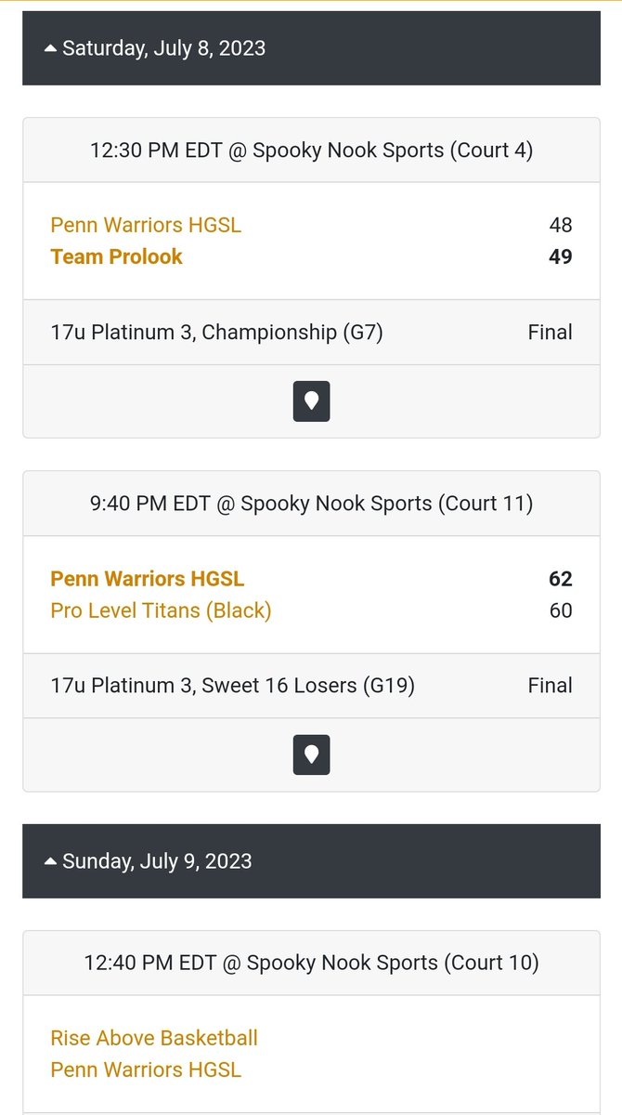This screenshot has width=622, height=1115.
Task: Click Penn Warriors' winning score of 62
Action: (x=561, y=579)
